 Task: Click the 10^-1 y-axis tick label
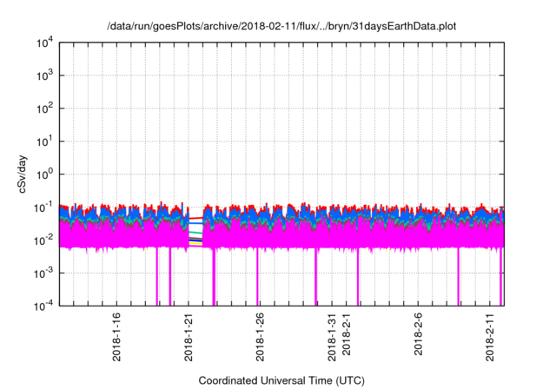click(x=43, y=208)
